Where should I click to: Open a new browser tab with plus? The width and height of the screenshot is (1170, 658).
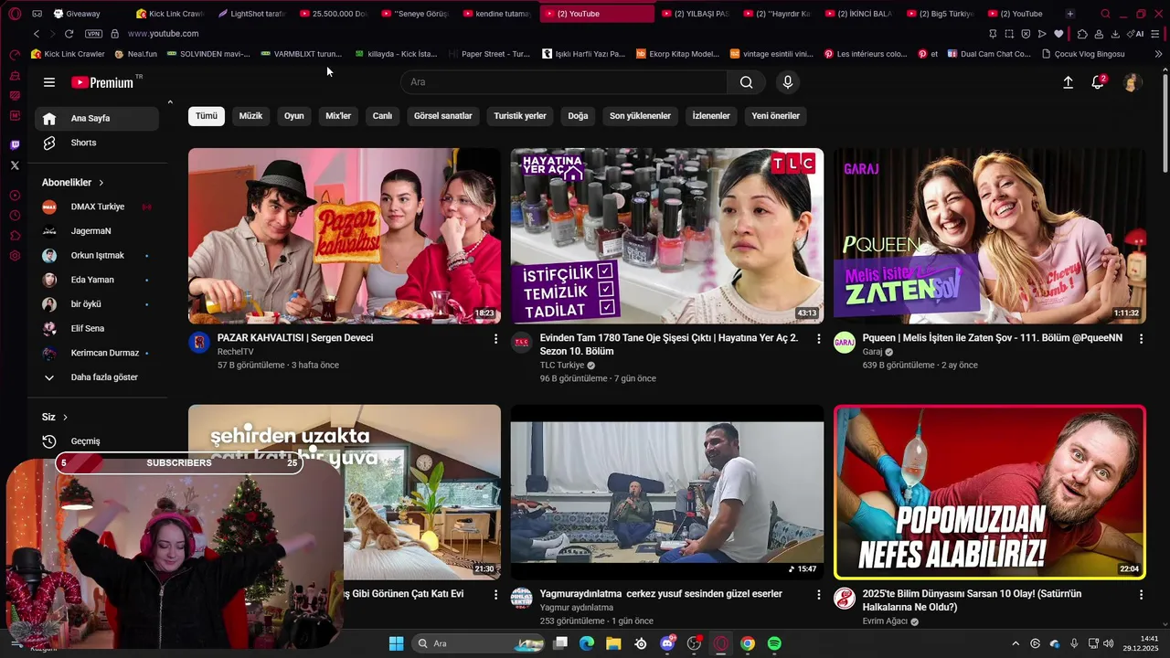pos(1070,14)
